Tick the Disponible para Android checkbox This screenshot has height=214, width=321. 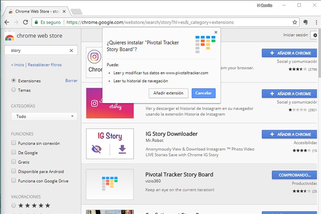coord(14,171)
